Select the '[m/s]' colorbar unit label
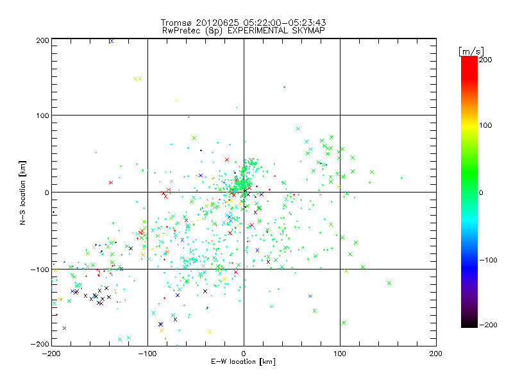This screenshot has width=513, height=385. coord(471,51)
